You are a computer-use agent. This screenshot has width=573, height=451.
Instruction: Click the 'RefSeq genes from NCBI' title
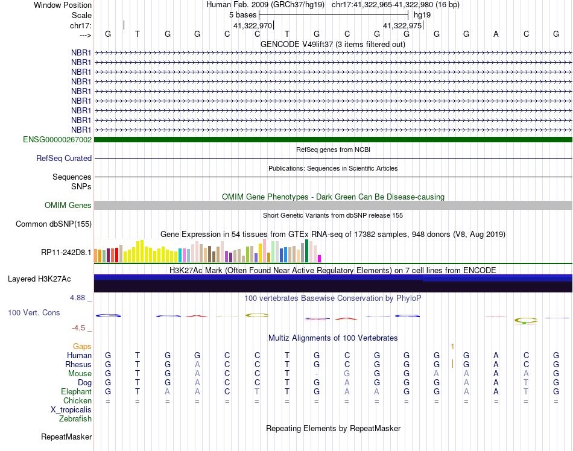pyautogui.click(x=333, y=150)
